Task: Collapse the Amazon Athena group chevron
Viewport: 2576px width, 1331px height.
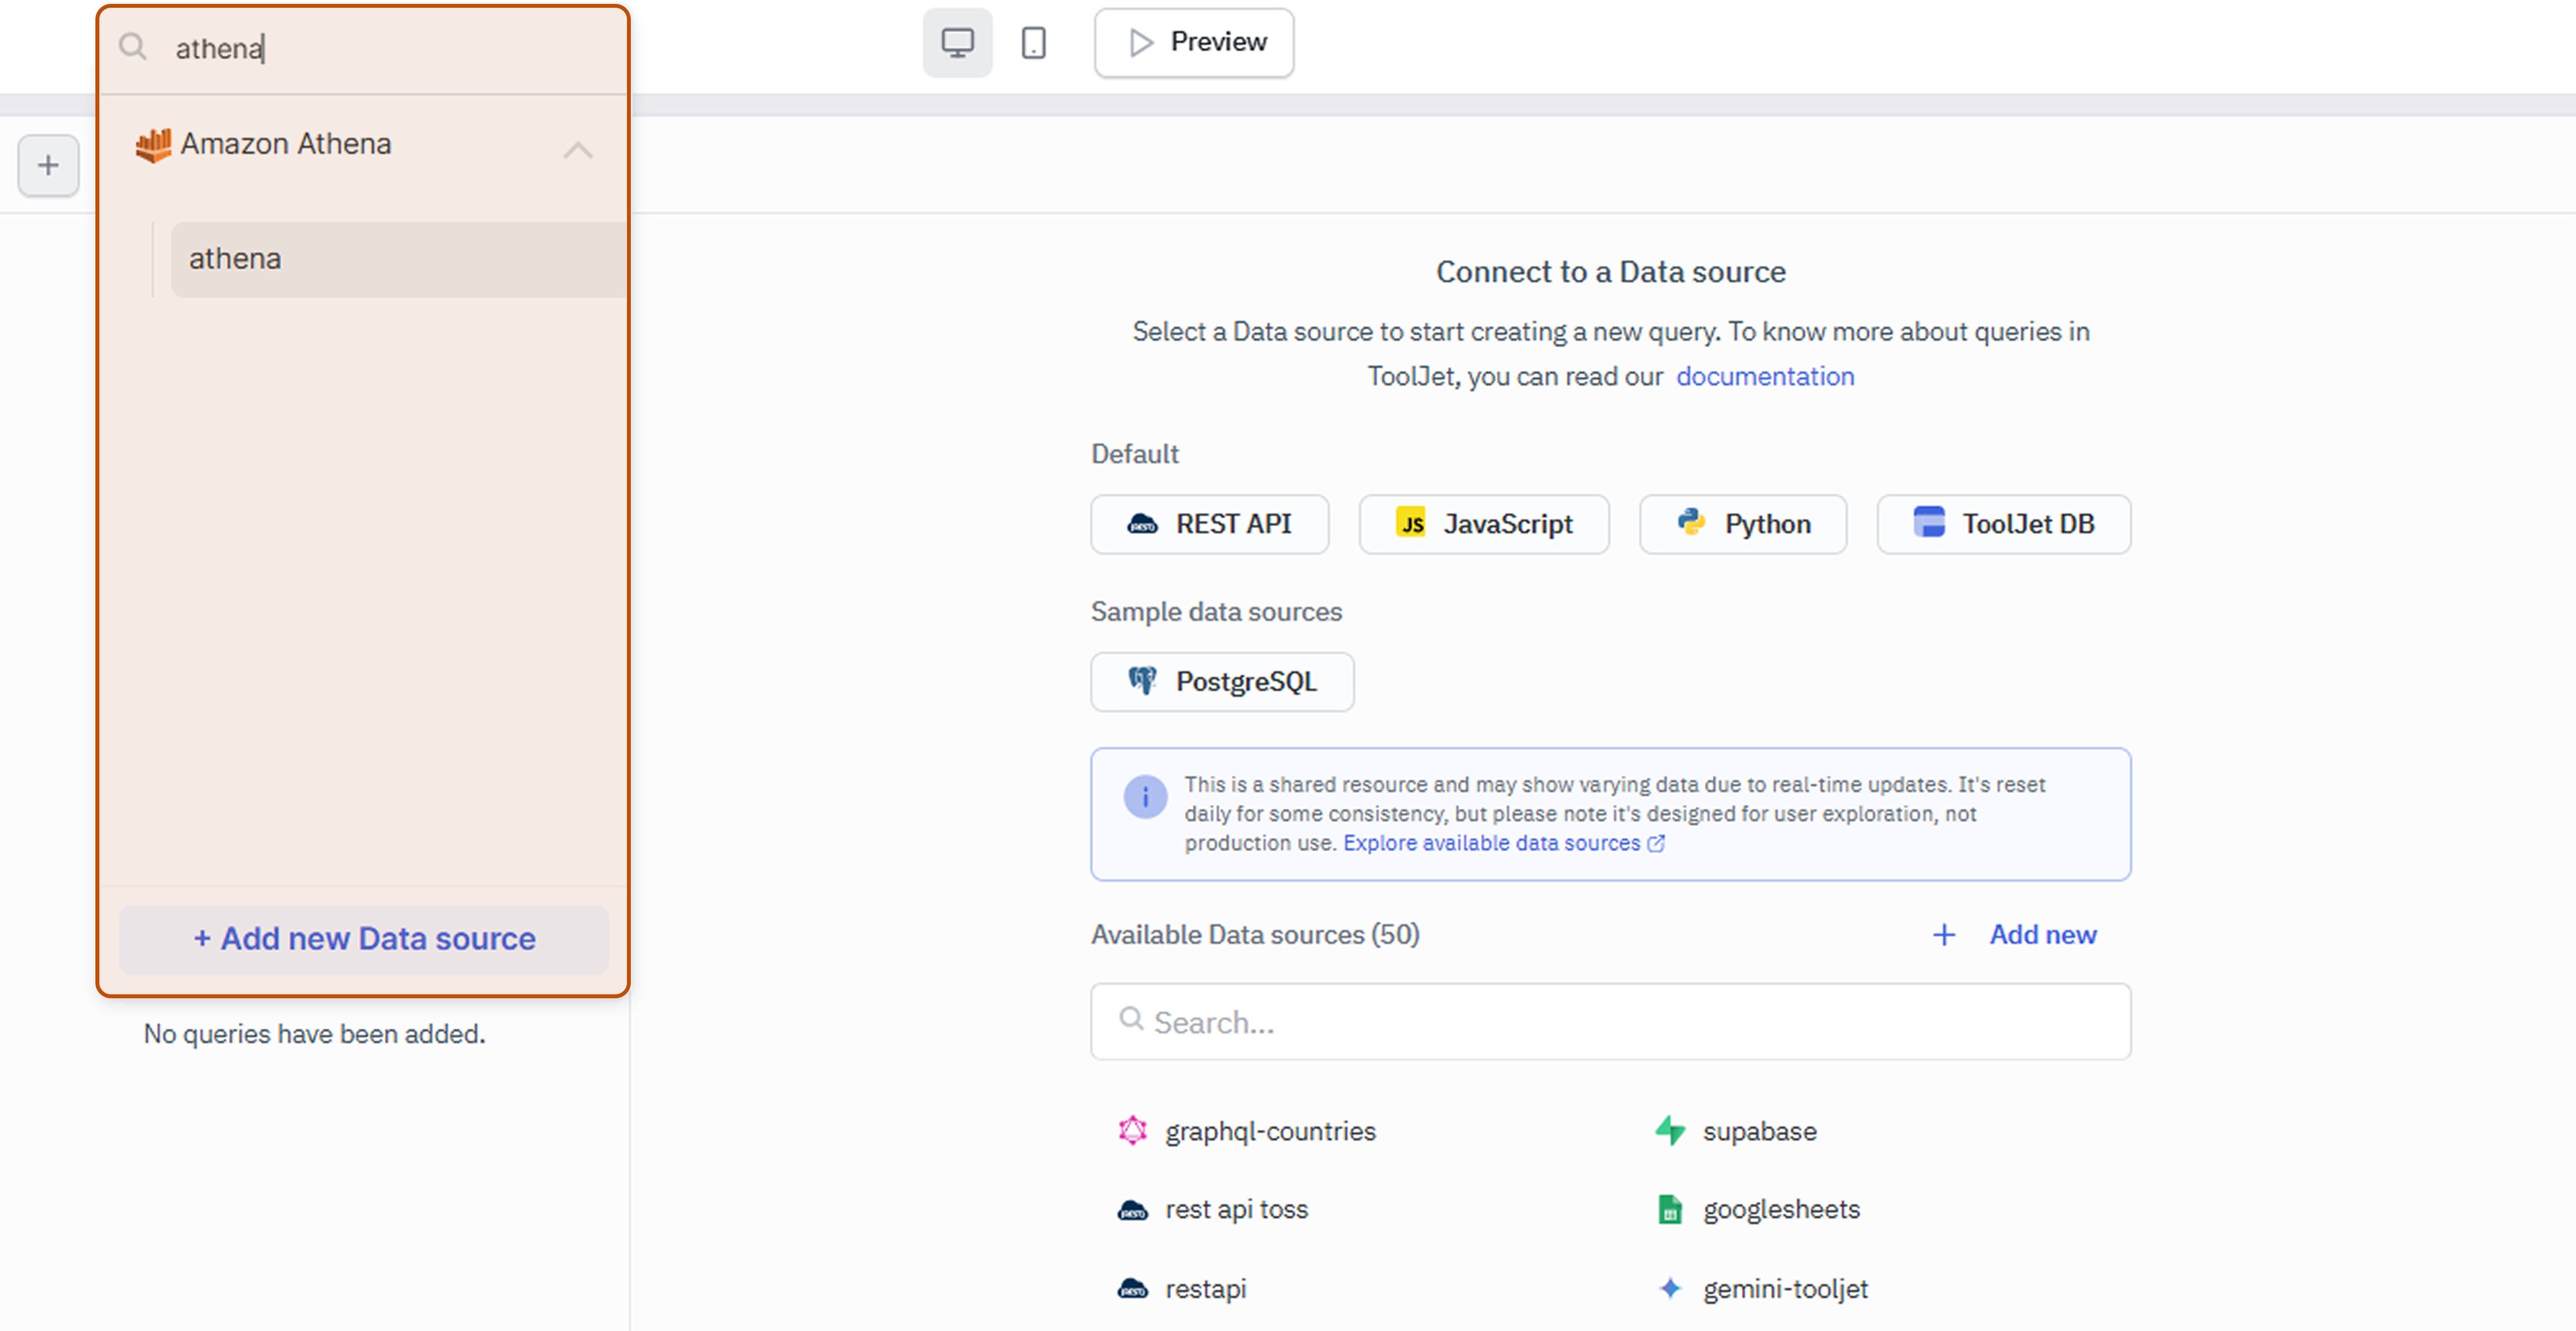Action: point(577,151)
